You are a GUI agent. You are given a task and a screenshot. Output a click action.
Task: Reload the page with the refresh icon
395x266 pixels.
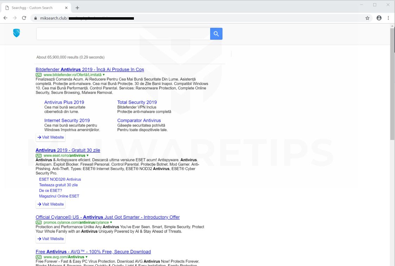[24, 18]
